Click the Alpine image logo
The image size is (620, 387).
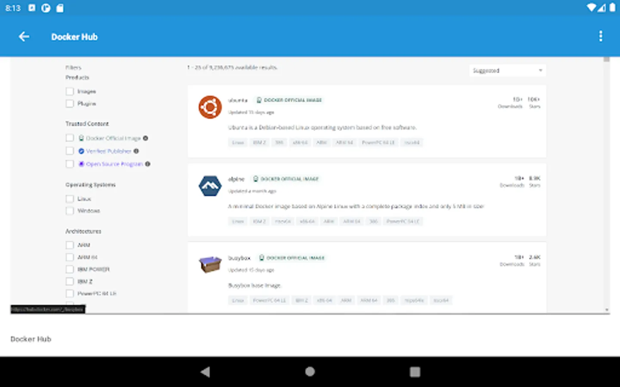pyautogui.click(x=210, y=186)
